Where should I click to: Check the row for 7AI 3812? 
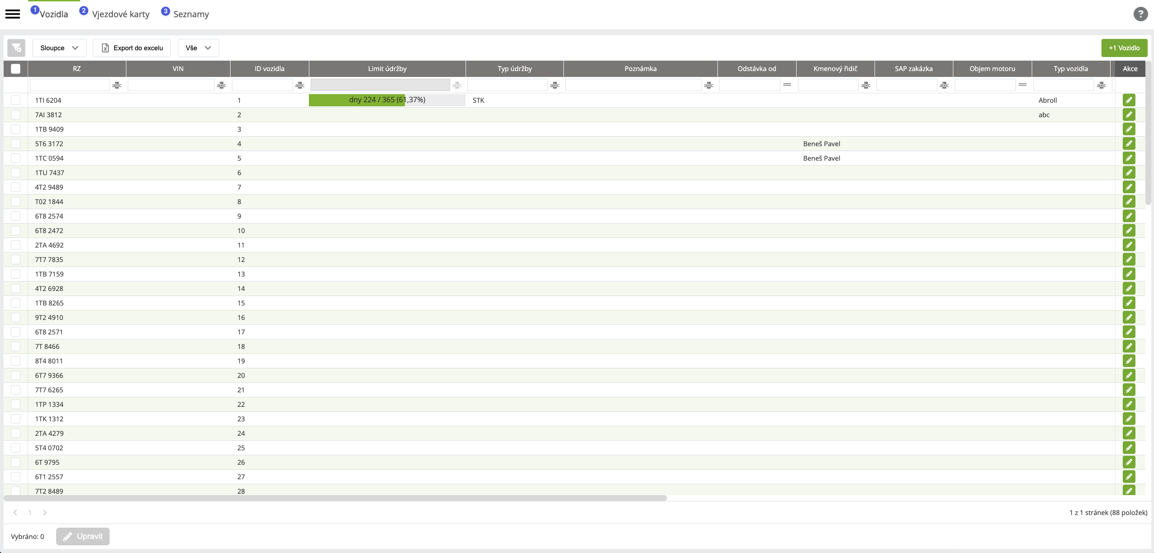click(16, 115)
